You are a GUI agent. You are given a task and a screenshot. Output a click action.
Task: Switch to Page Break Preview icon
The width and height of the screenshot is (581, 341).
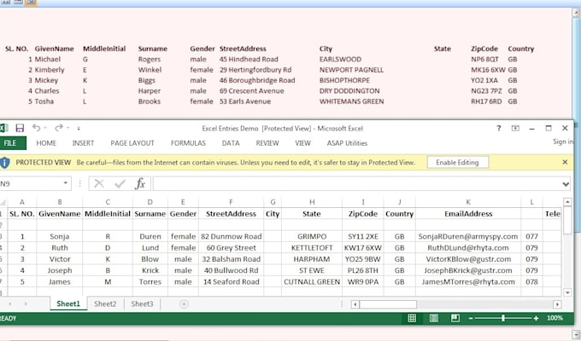455,318
